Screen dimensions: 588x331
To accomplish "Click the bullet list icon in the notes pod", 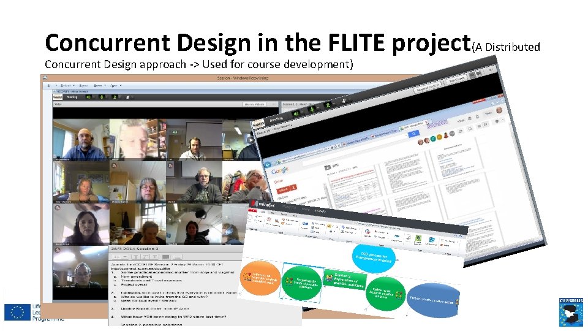I will 178,257.
